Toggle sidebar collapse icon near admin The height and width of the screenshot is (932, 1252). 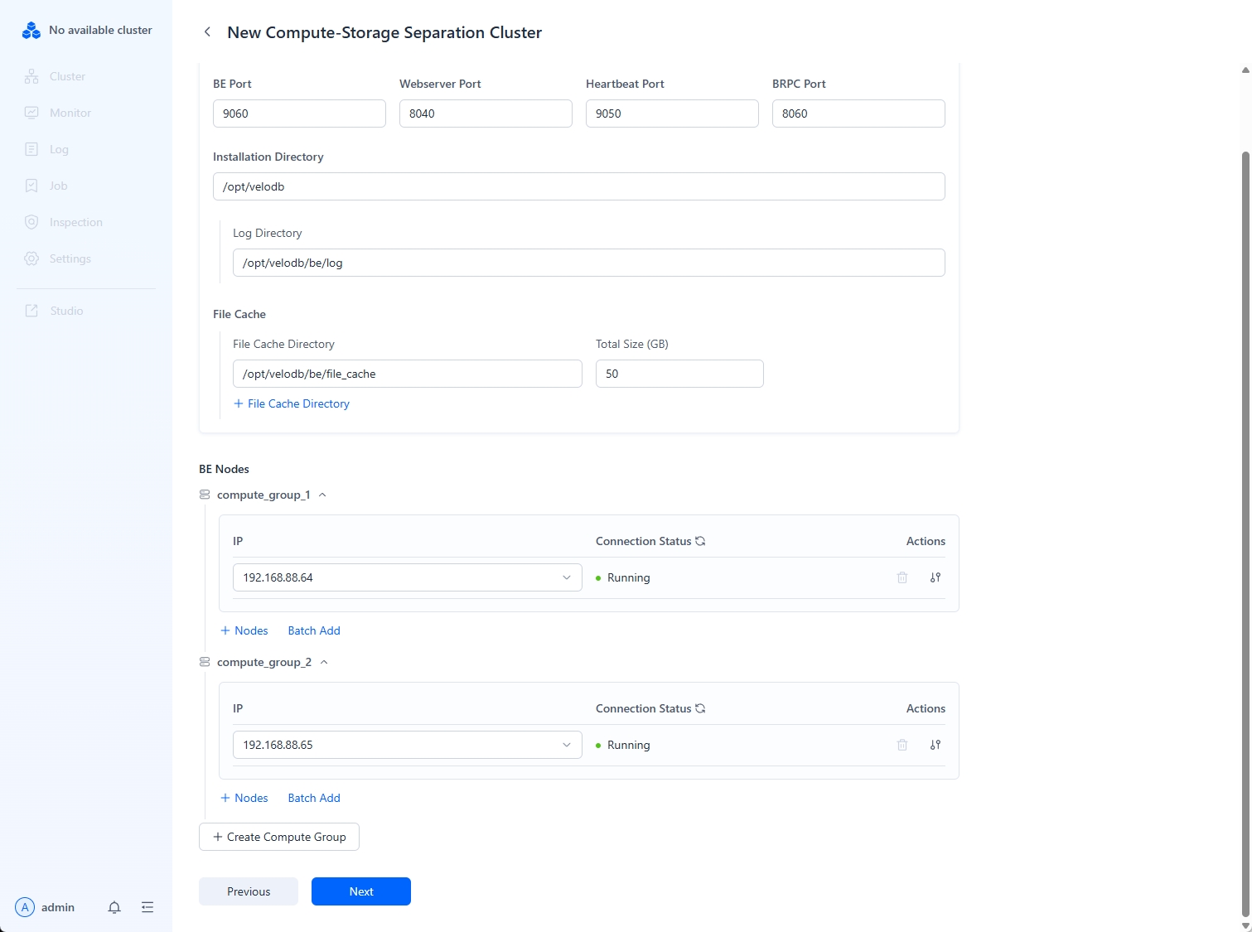[147, 907]
